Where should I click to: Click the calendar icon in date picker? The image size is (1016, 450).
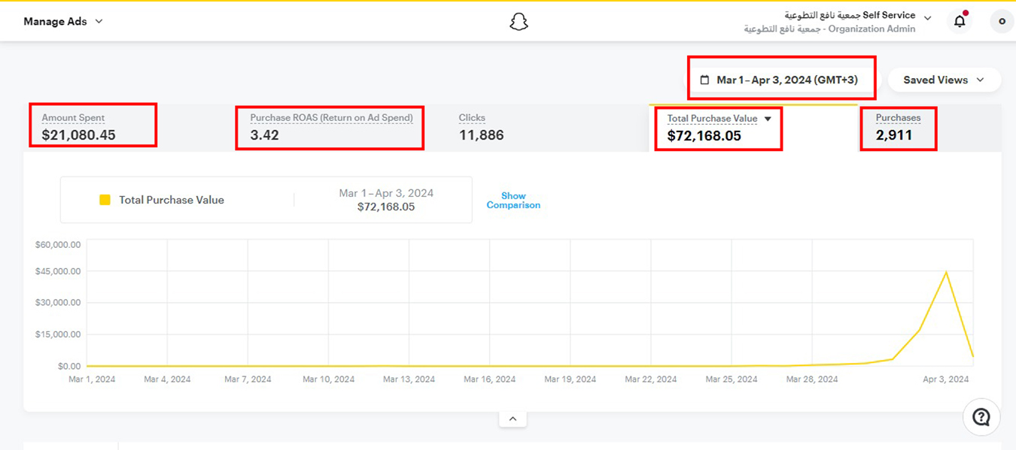704,80
